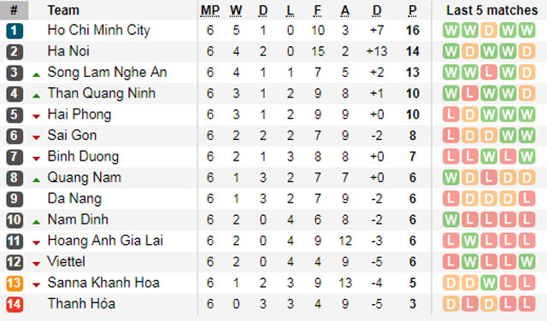Open Thanh Hóa team link

click(81, 304)
